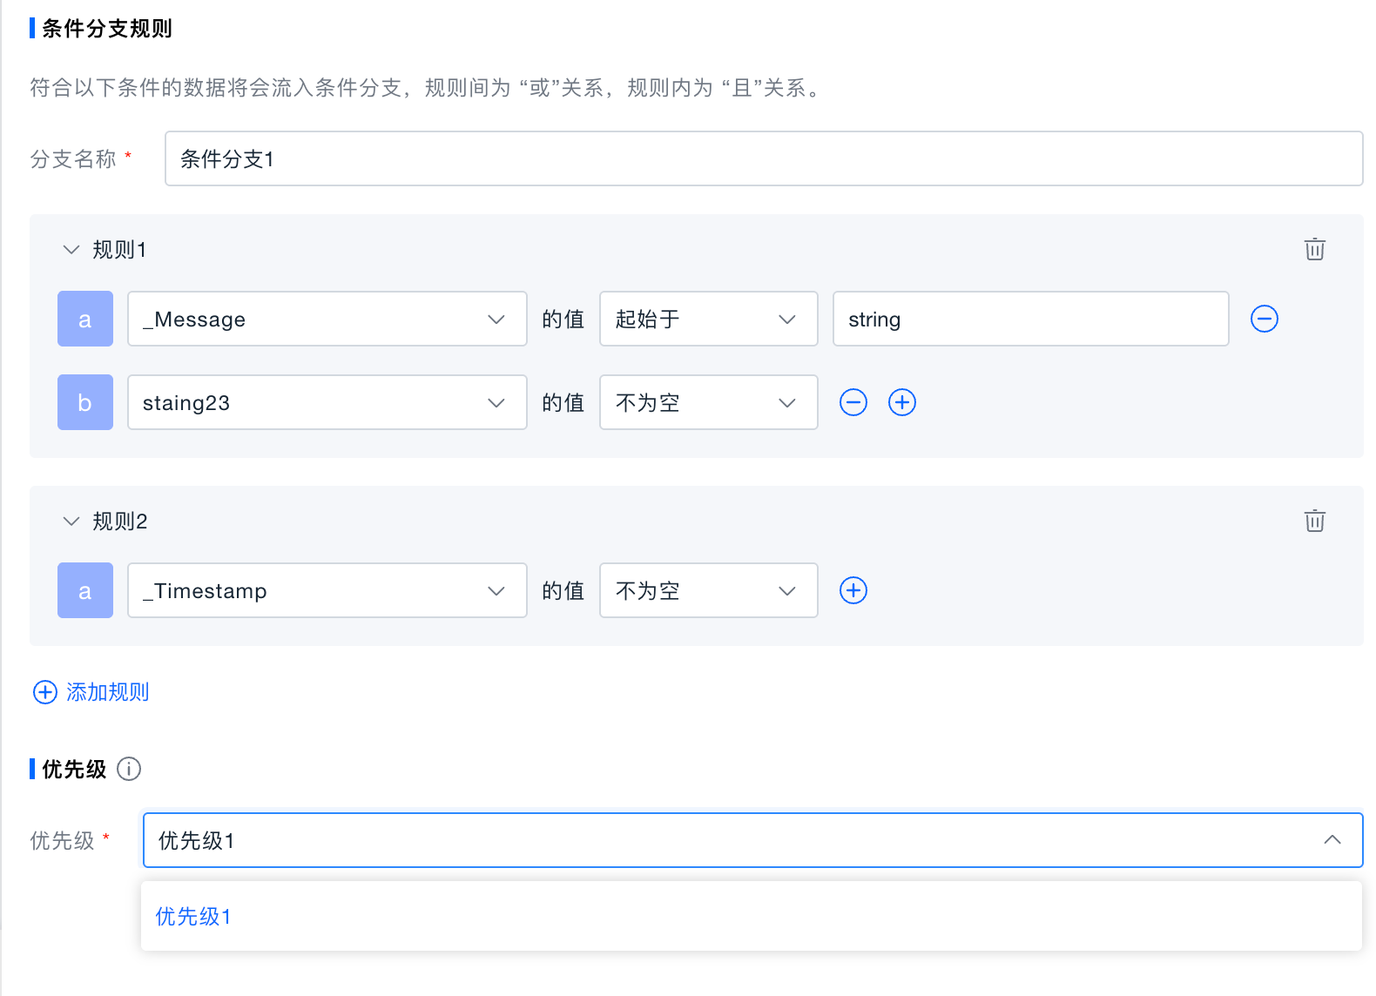The image size is (1376, 996).
Task: Click the priority info icon
Action: coord(129,769)
